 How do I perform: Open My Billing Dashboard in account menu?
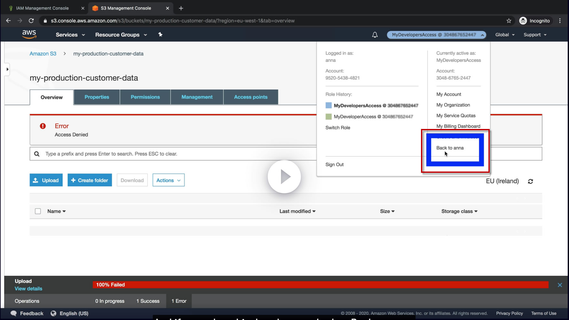pyautogui.click(x=458, y=126)
